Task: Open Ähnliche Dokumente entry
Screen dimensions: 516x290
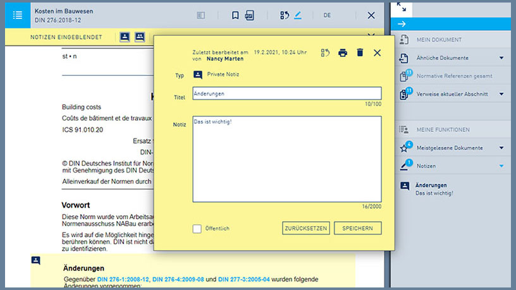Action: pos(442,58)
